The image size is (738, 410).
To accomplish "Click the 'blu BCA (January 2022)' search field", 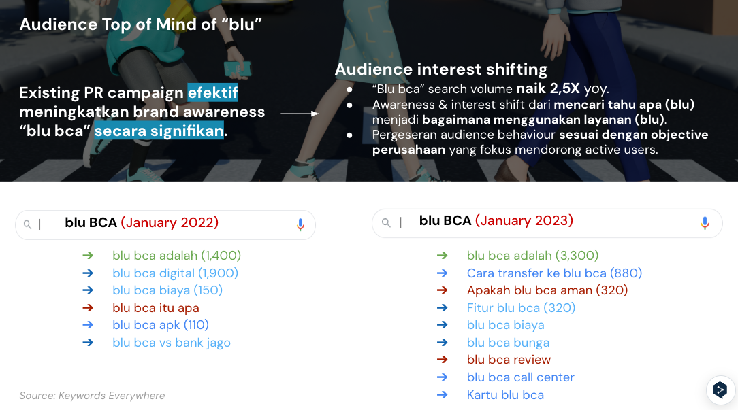I will [x=165, y=225].
